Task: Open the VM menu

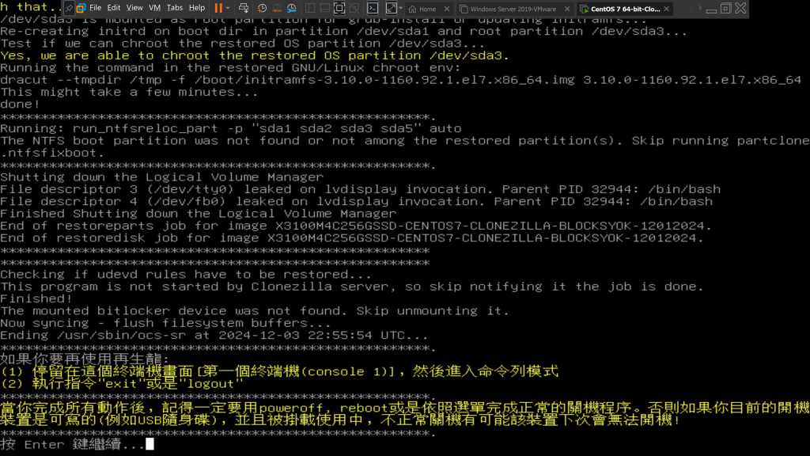Action: click(x=155, y=8)
